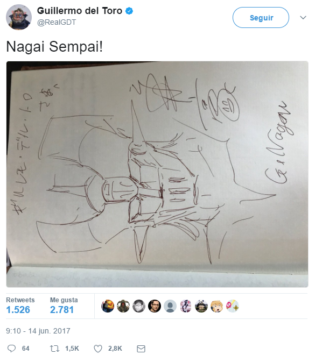
Task: Open the blonde anime character avatar
Action: coord(217,306)
